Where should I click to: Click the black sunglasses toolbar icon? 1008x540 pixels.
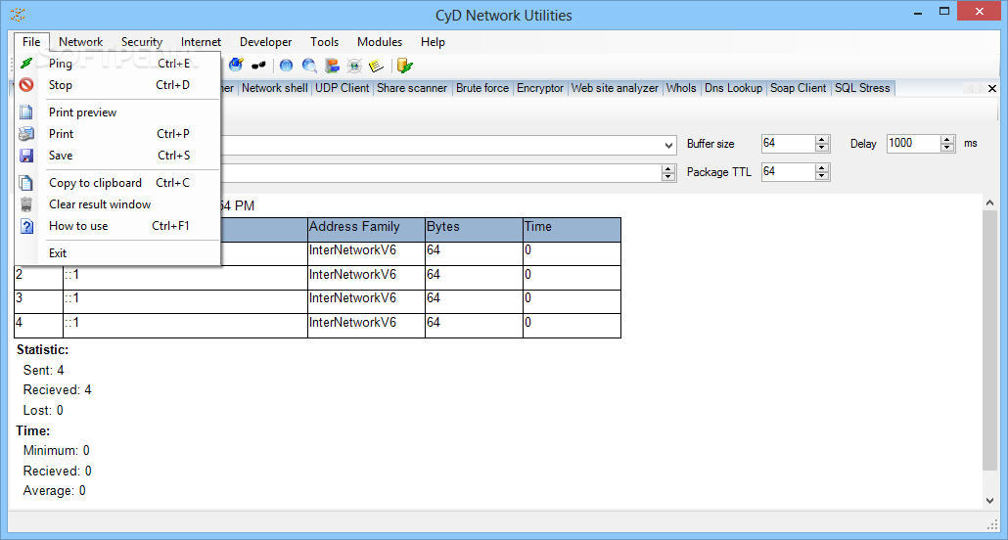click(x=258, y=66)
